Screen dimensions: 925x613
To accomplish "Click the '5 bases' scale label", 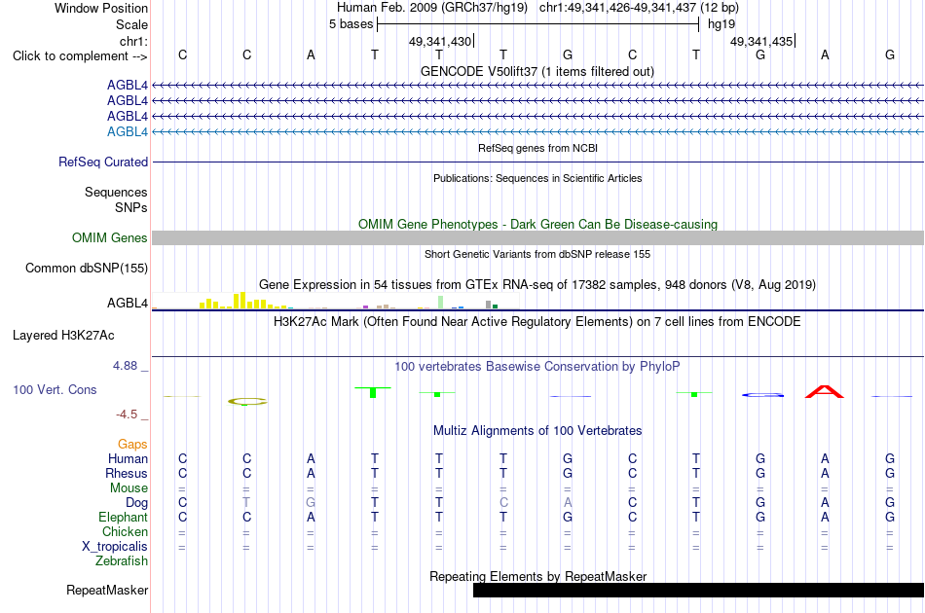I will click(x=351, y=24).
